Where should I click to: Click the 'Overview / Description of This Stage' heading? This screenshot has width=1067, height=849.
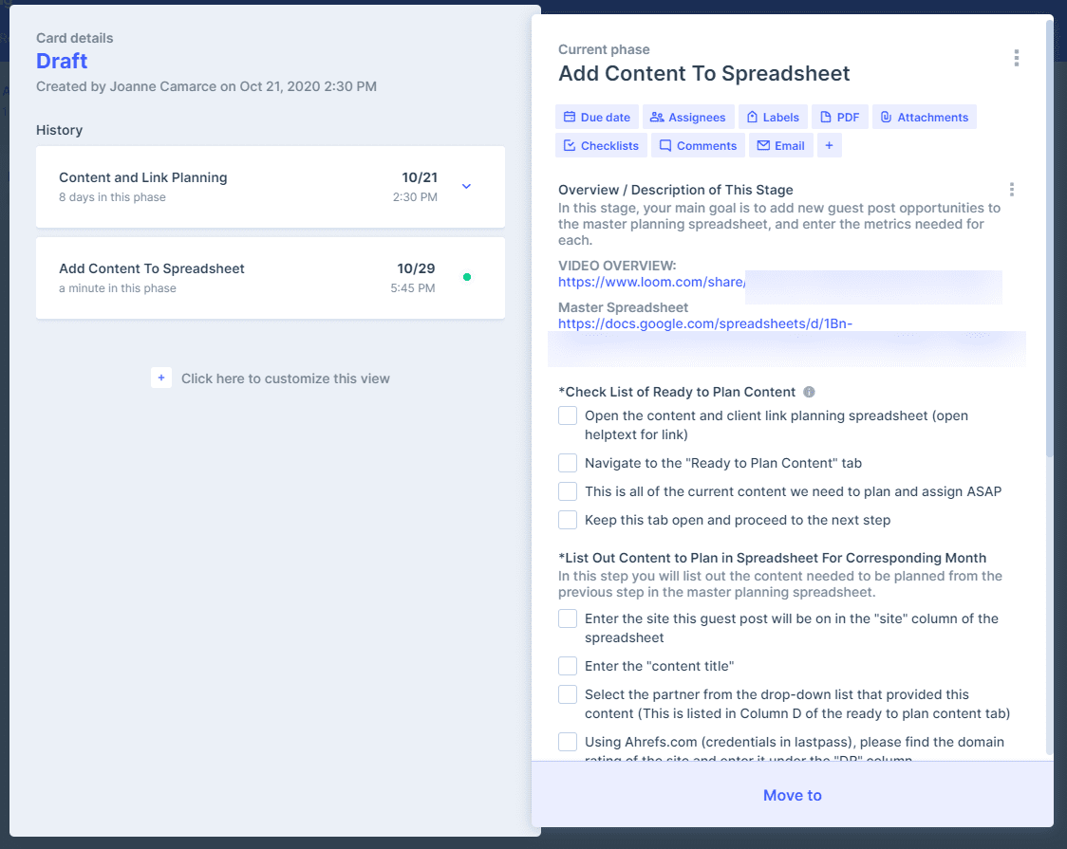pyautogui.click(x=676, y=190)
